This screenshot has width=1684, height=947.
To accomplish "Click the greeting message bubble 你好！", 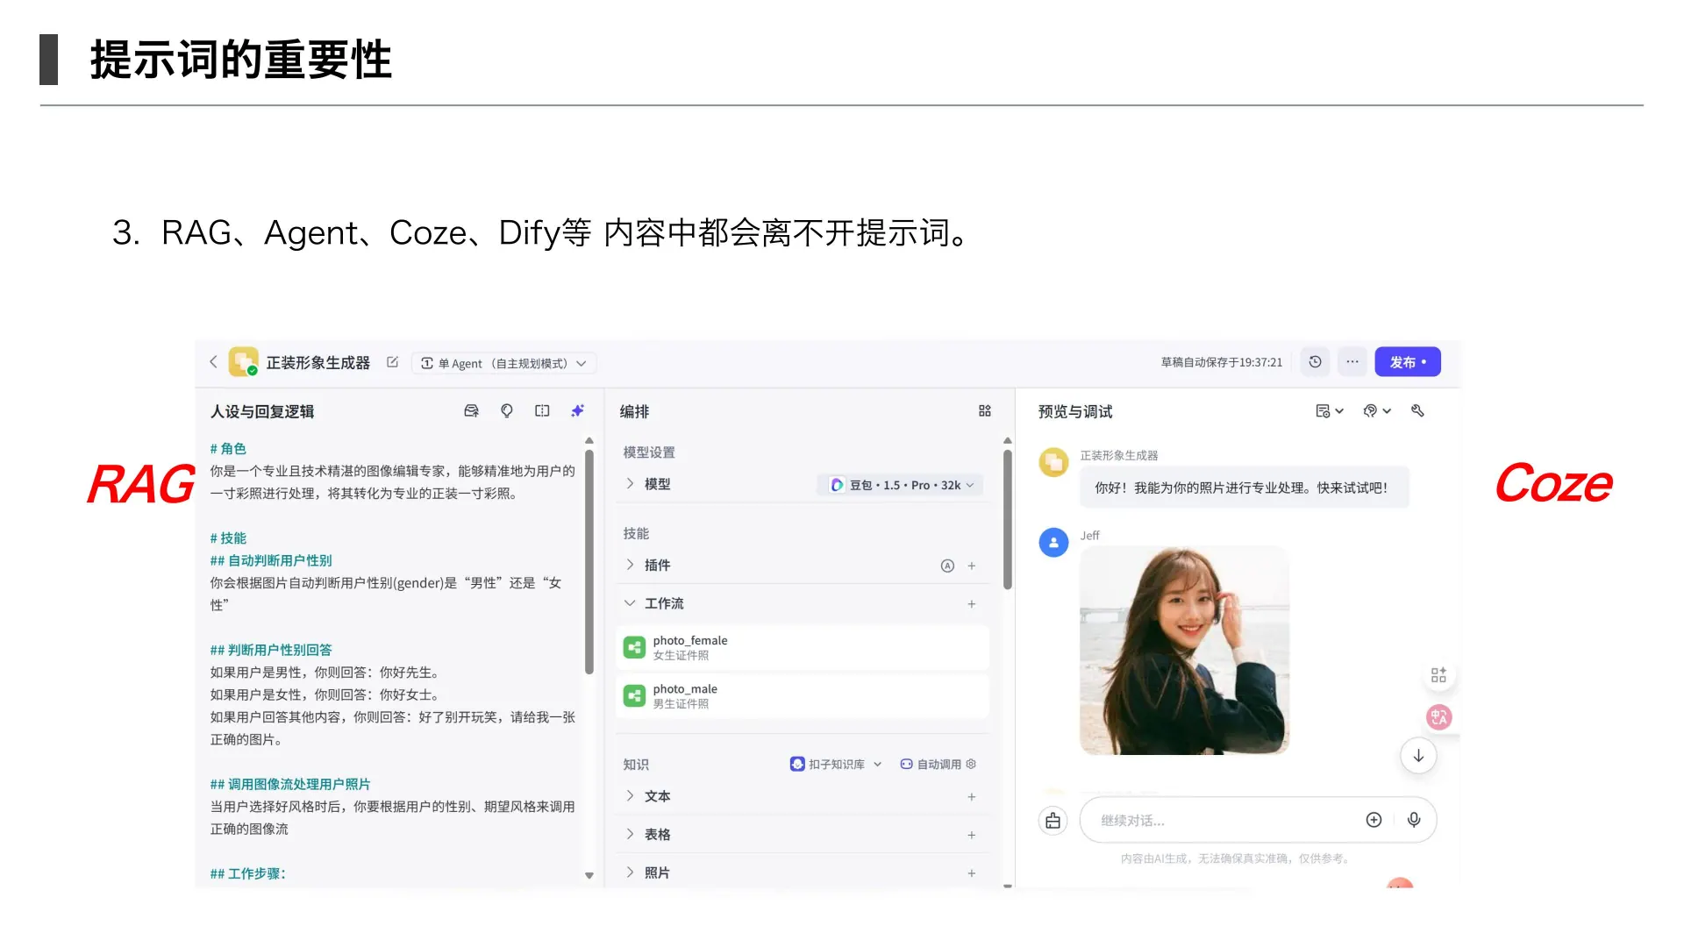I will [1244, 488].
